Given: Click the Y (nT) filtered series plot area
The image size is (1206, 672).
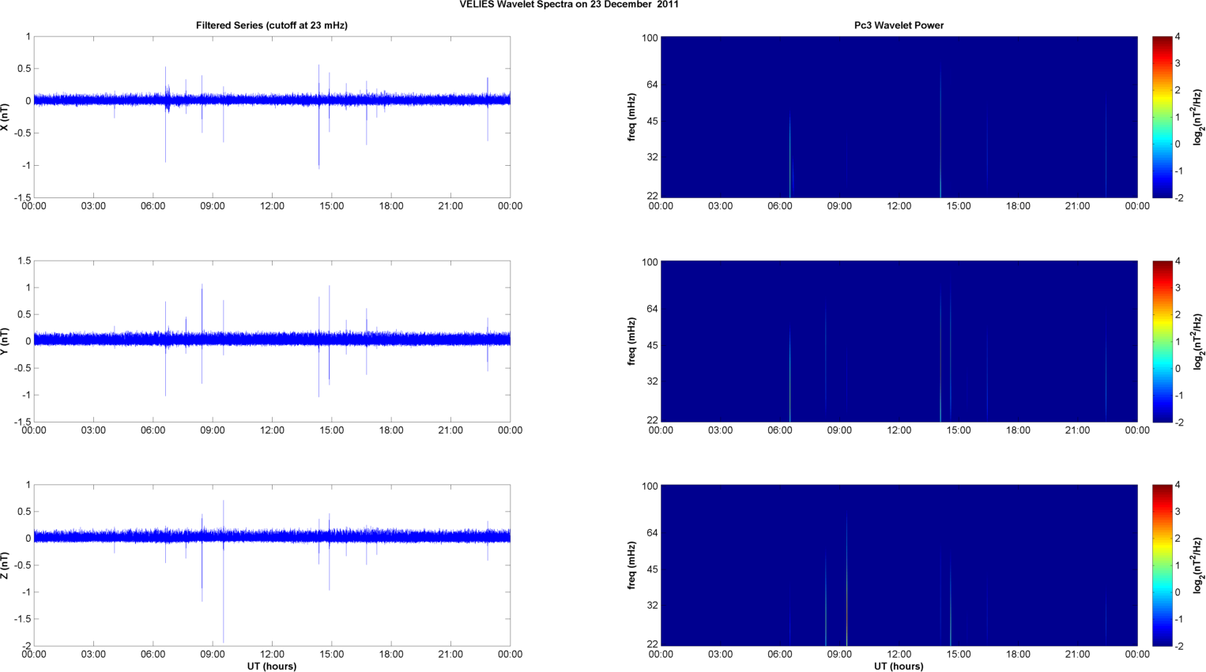Looking at the screenshot, I should (x=272, y=341).
